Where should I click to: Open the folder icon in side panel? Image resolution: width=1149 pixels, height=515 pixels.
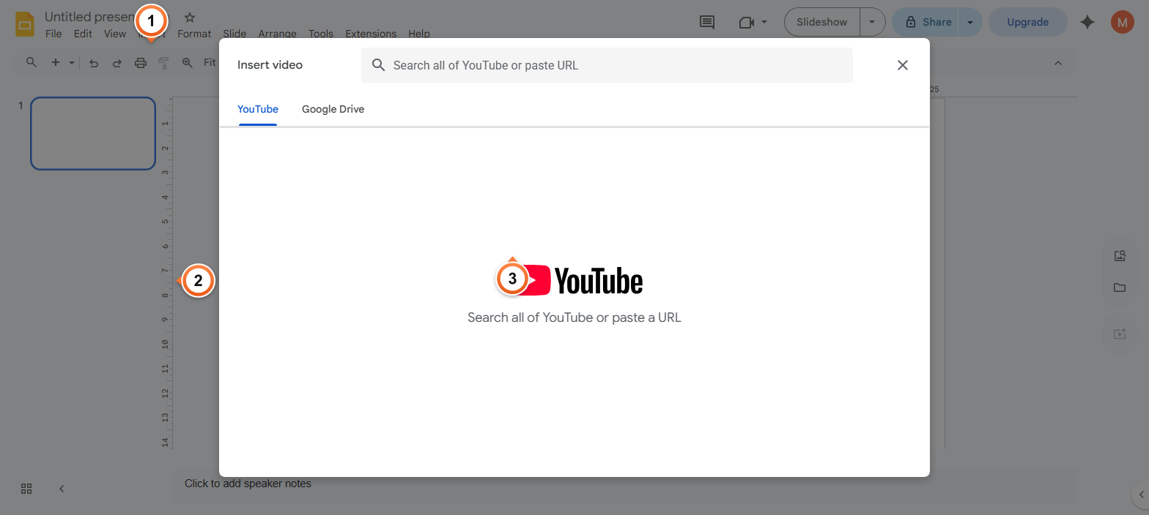tap(1120, 287)
